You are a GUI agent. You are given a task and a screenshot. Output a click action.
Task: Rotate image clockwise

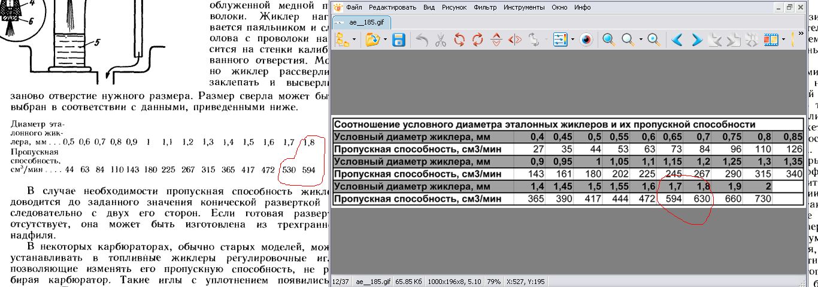pos(477,40)
